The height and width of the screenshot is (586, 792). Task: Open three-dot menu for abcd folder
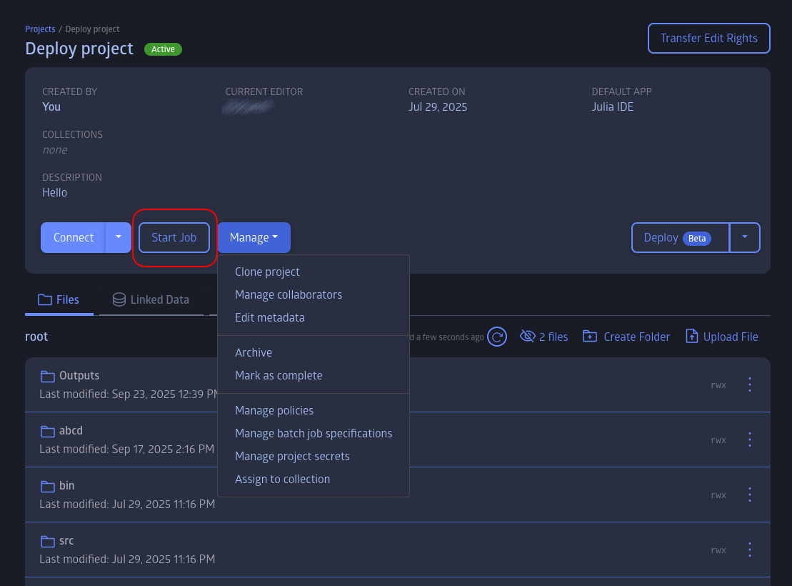(x=749, y=439)
